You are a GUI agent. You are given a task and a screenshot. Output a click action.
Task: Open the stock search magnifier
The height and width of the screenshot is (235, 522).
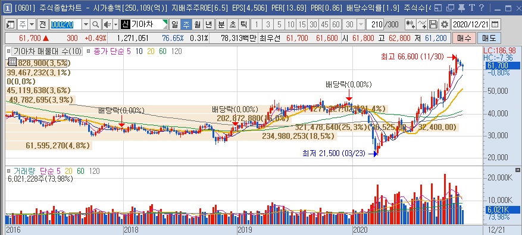pyautogui.click(x=96, y=24)
